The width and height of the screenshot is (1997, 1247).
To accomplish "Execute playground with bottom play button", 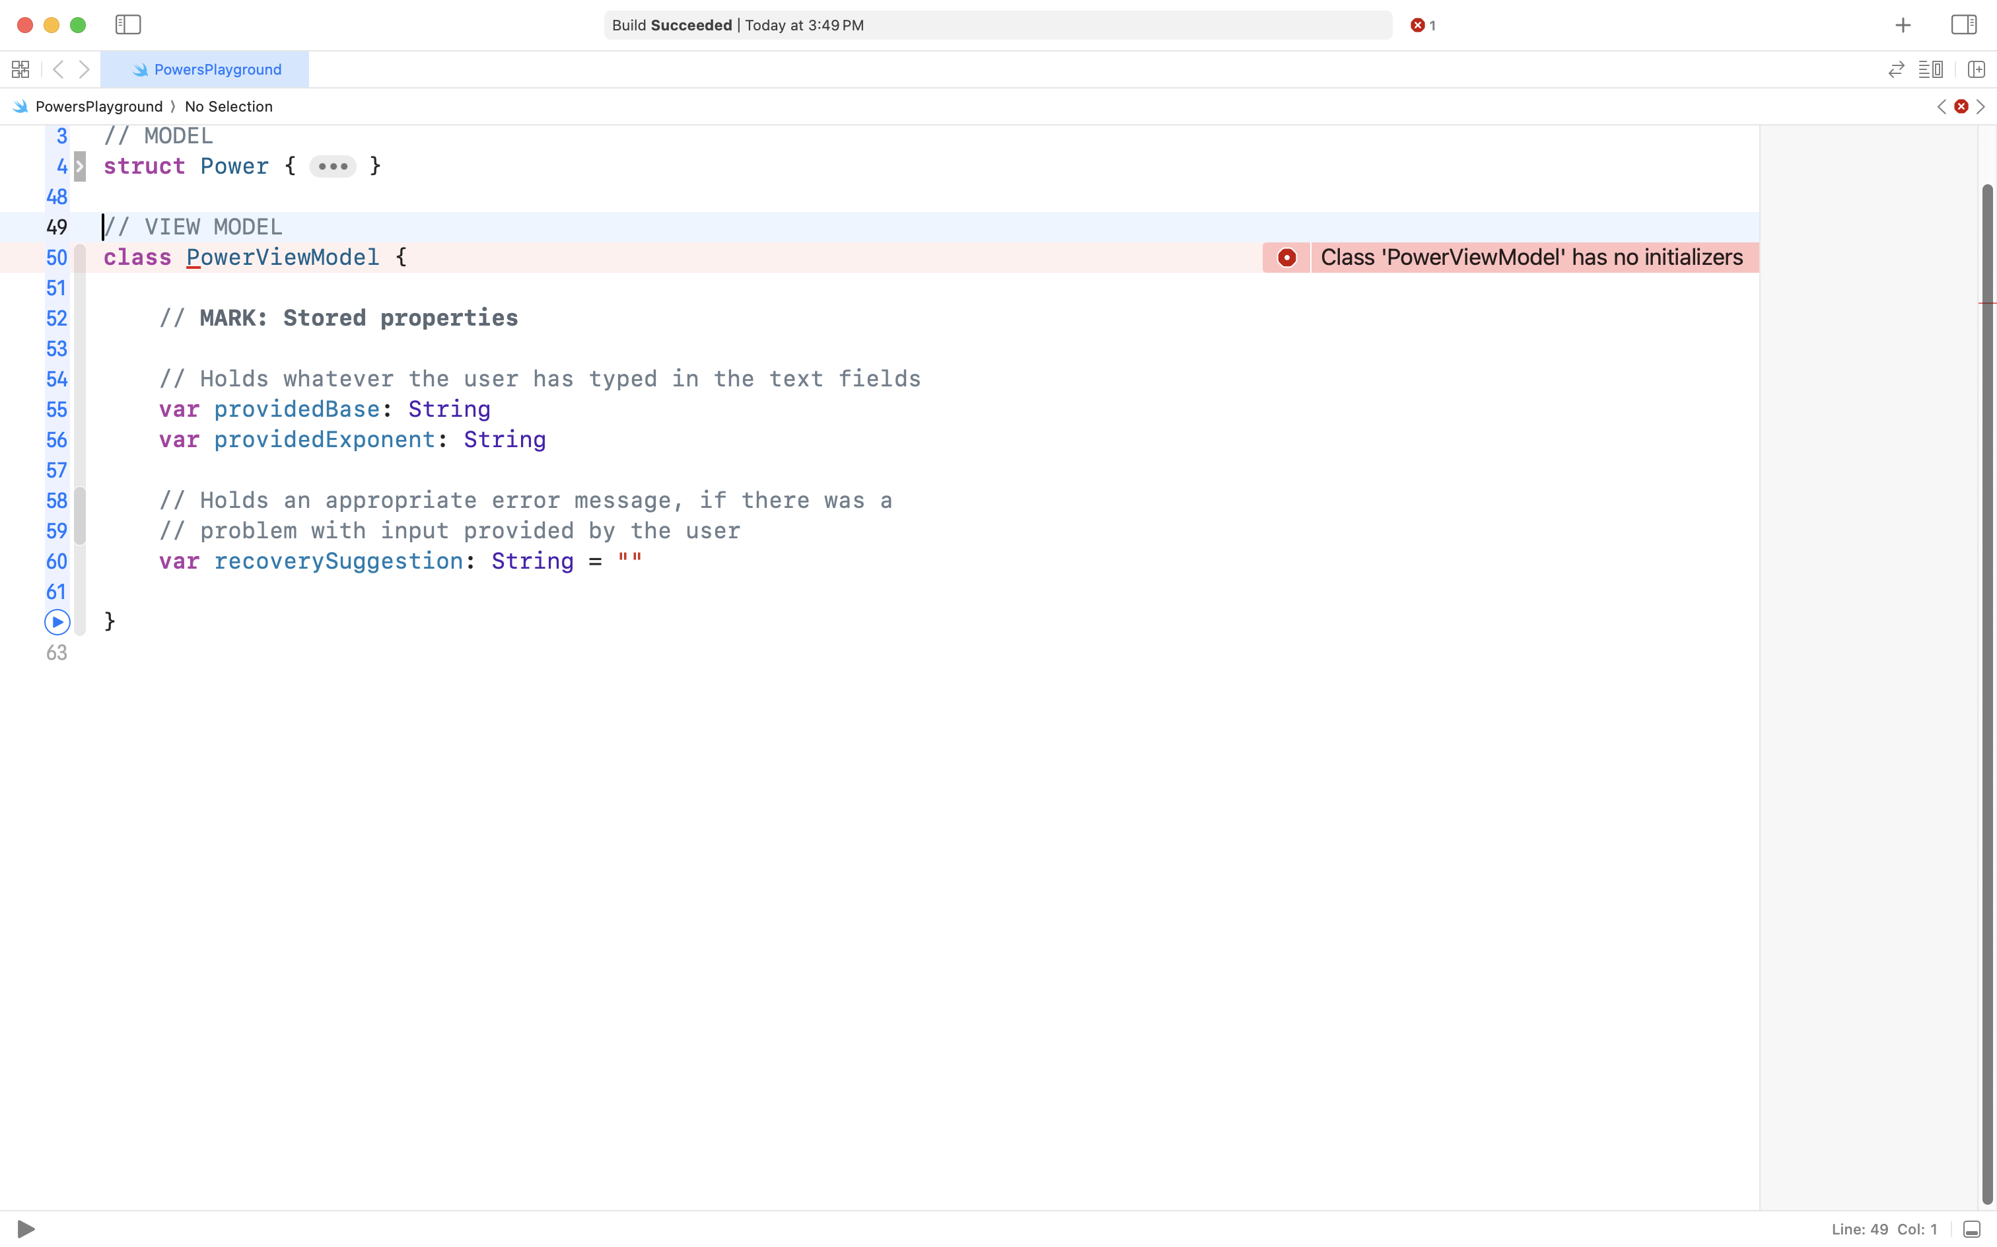I will 26,1229.
